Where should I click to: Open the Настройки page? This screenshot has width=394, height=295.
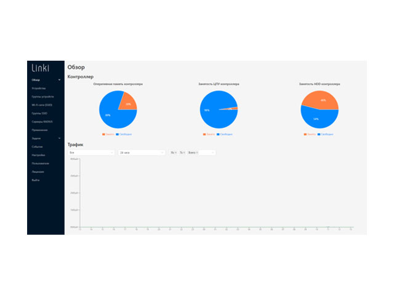pos(39,155)
